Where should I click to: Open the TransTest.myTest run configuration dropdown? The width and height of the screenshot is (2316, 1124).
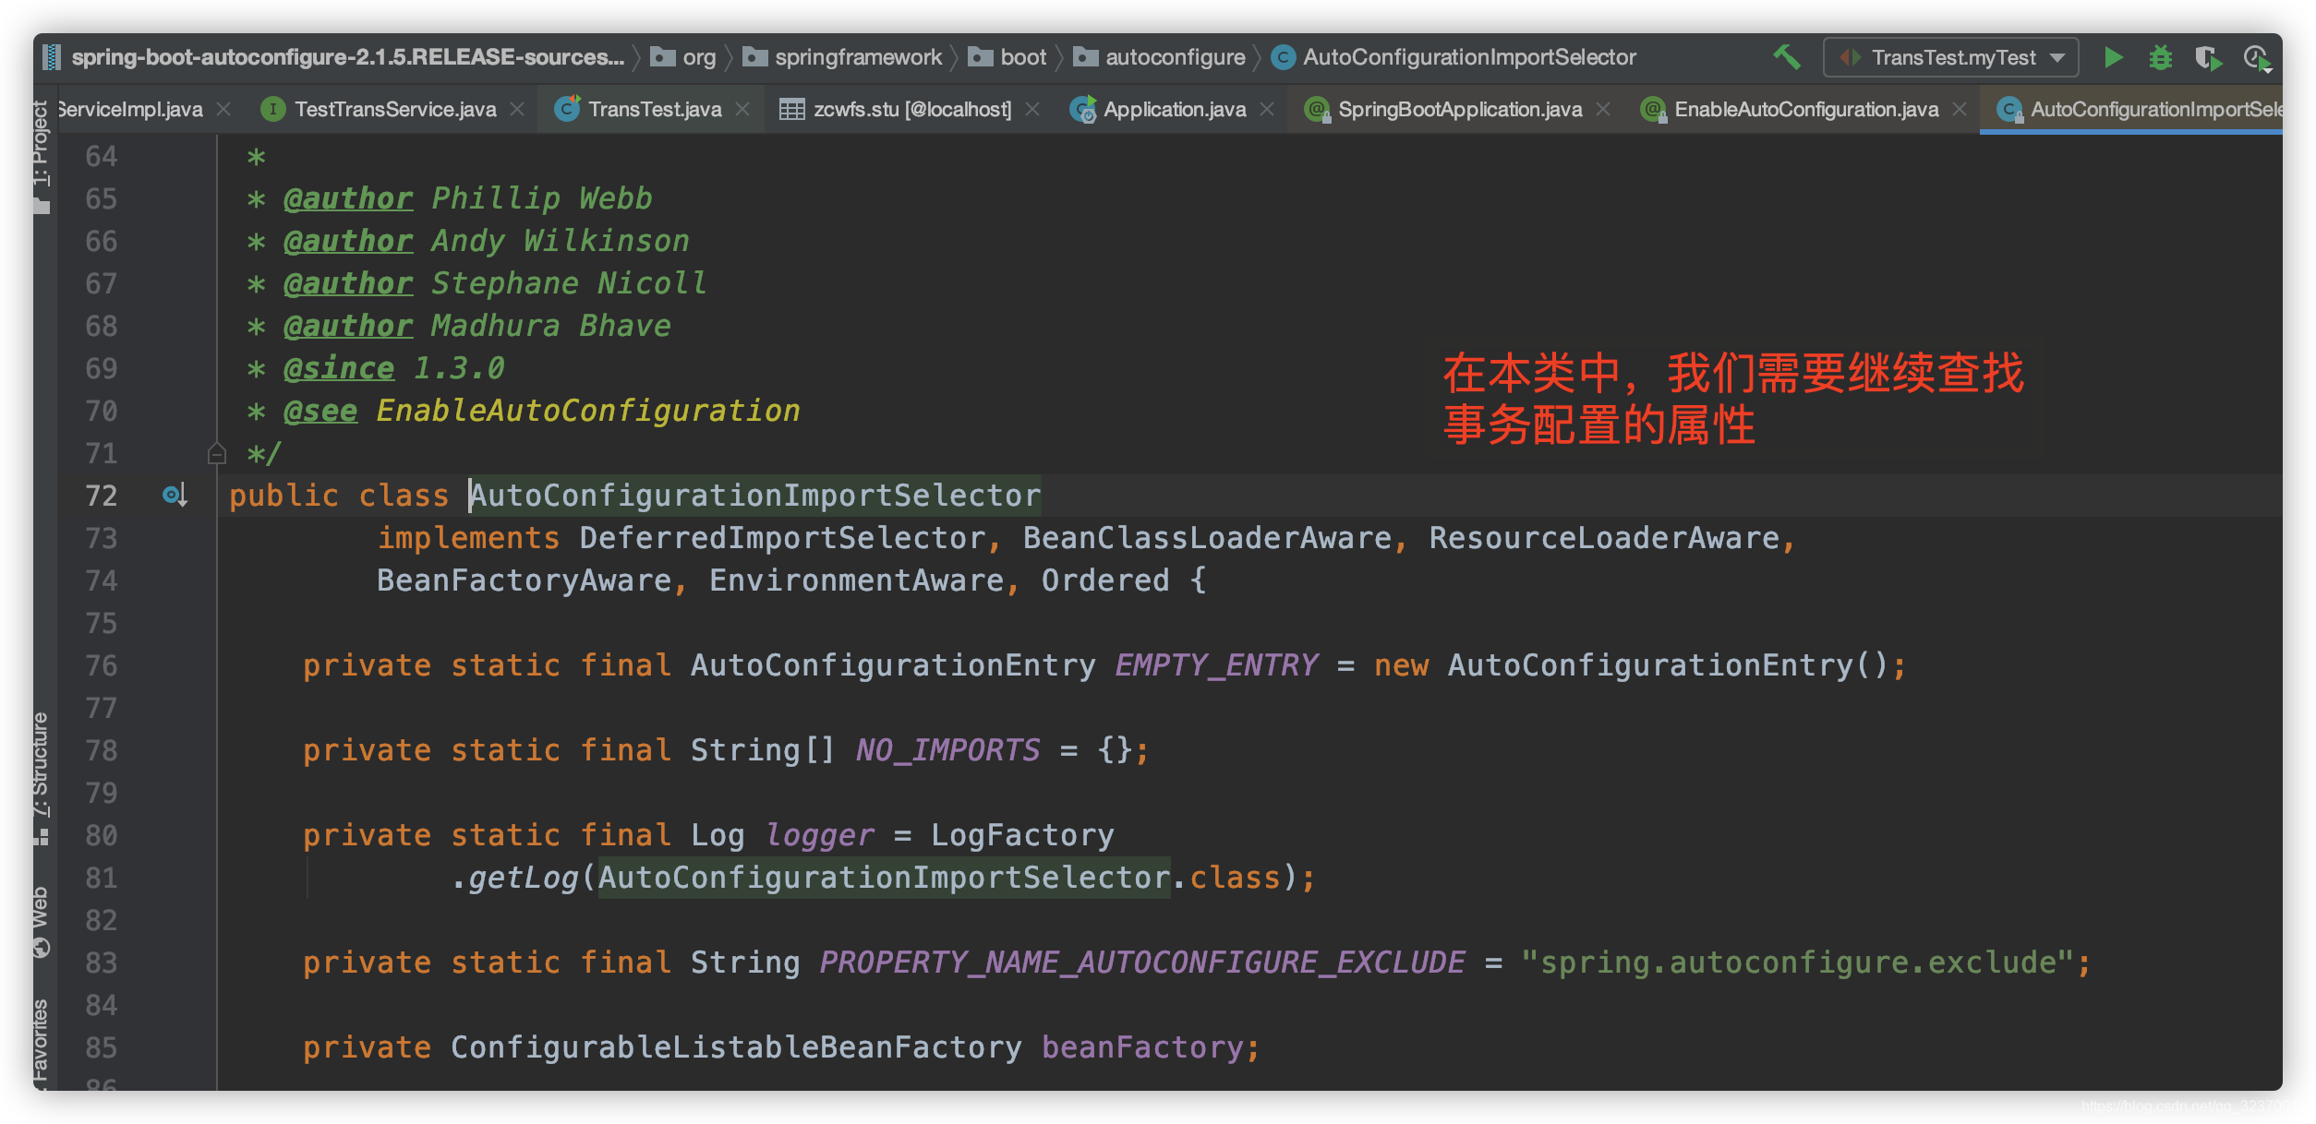[1951, 57]
